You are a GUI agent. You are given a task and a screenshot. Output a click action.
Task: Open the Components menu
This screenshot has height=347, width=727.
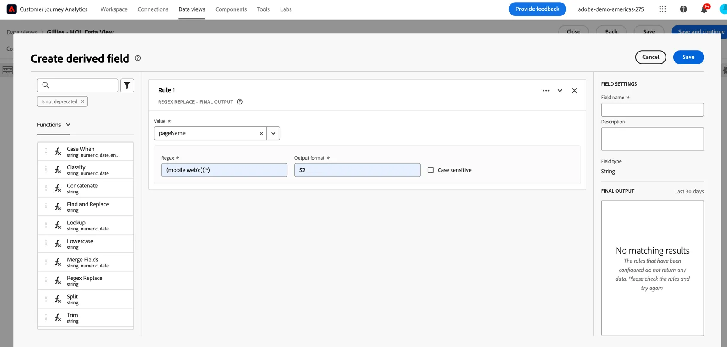(x=231, y=9)
